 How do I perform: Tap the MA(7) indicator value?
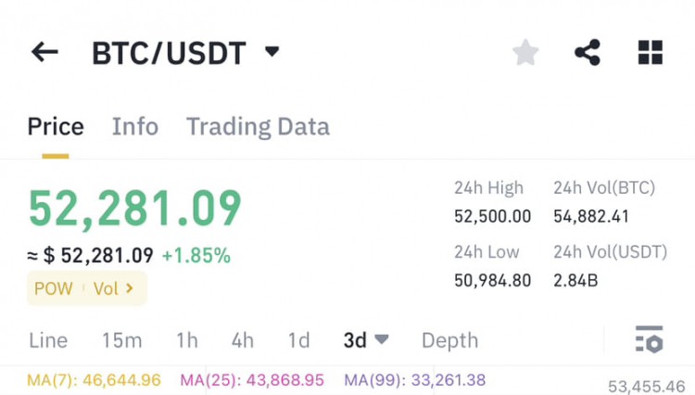[94, 380]
